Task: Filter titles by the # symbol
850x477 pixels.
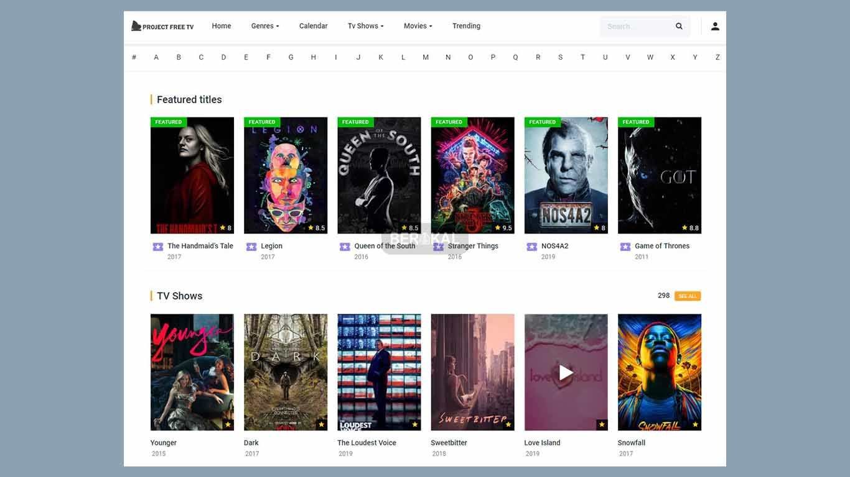Action: [x=134, y=57]
